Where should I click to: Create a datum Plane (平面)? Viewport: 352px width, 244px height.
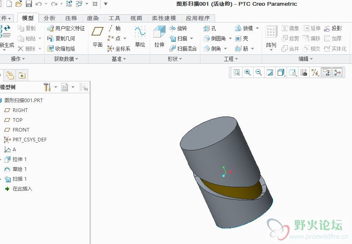tap(97, 37)
